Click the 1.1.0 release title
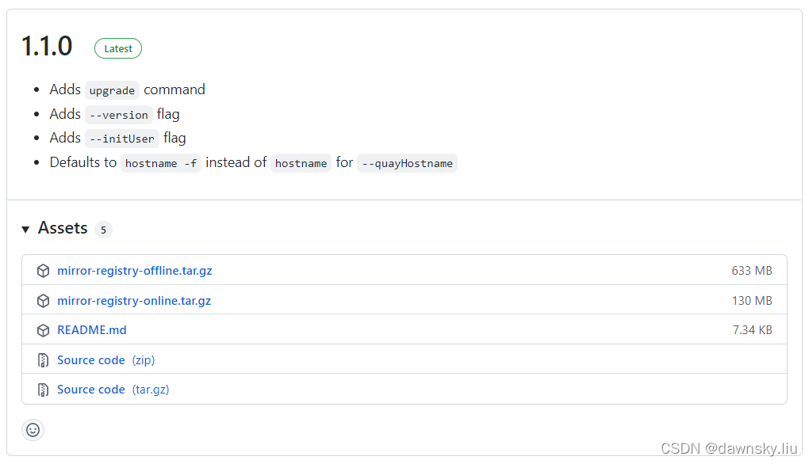 point(47,47)
